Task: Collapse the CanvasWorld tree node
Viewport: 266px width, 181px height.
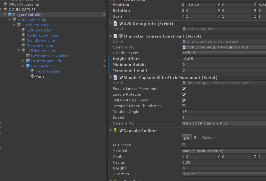Action: click(x=23, y=66)
